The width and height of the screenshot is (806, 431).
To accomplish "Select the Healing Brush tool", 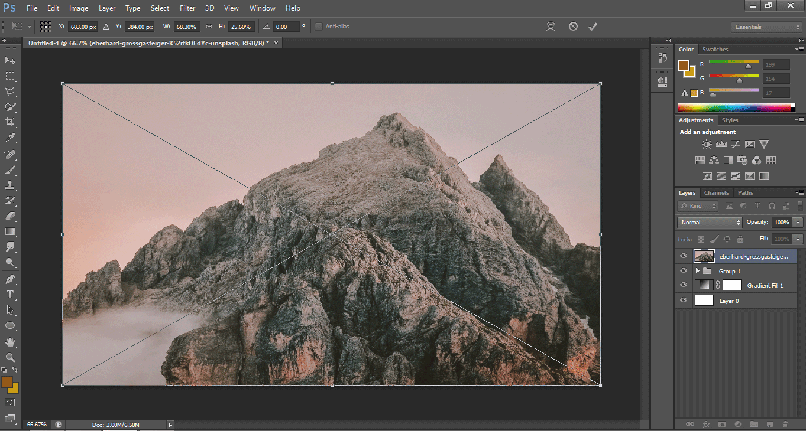I will pos(9,155).
